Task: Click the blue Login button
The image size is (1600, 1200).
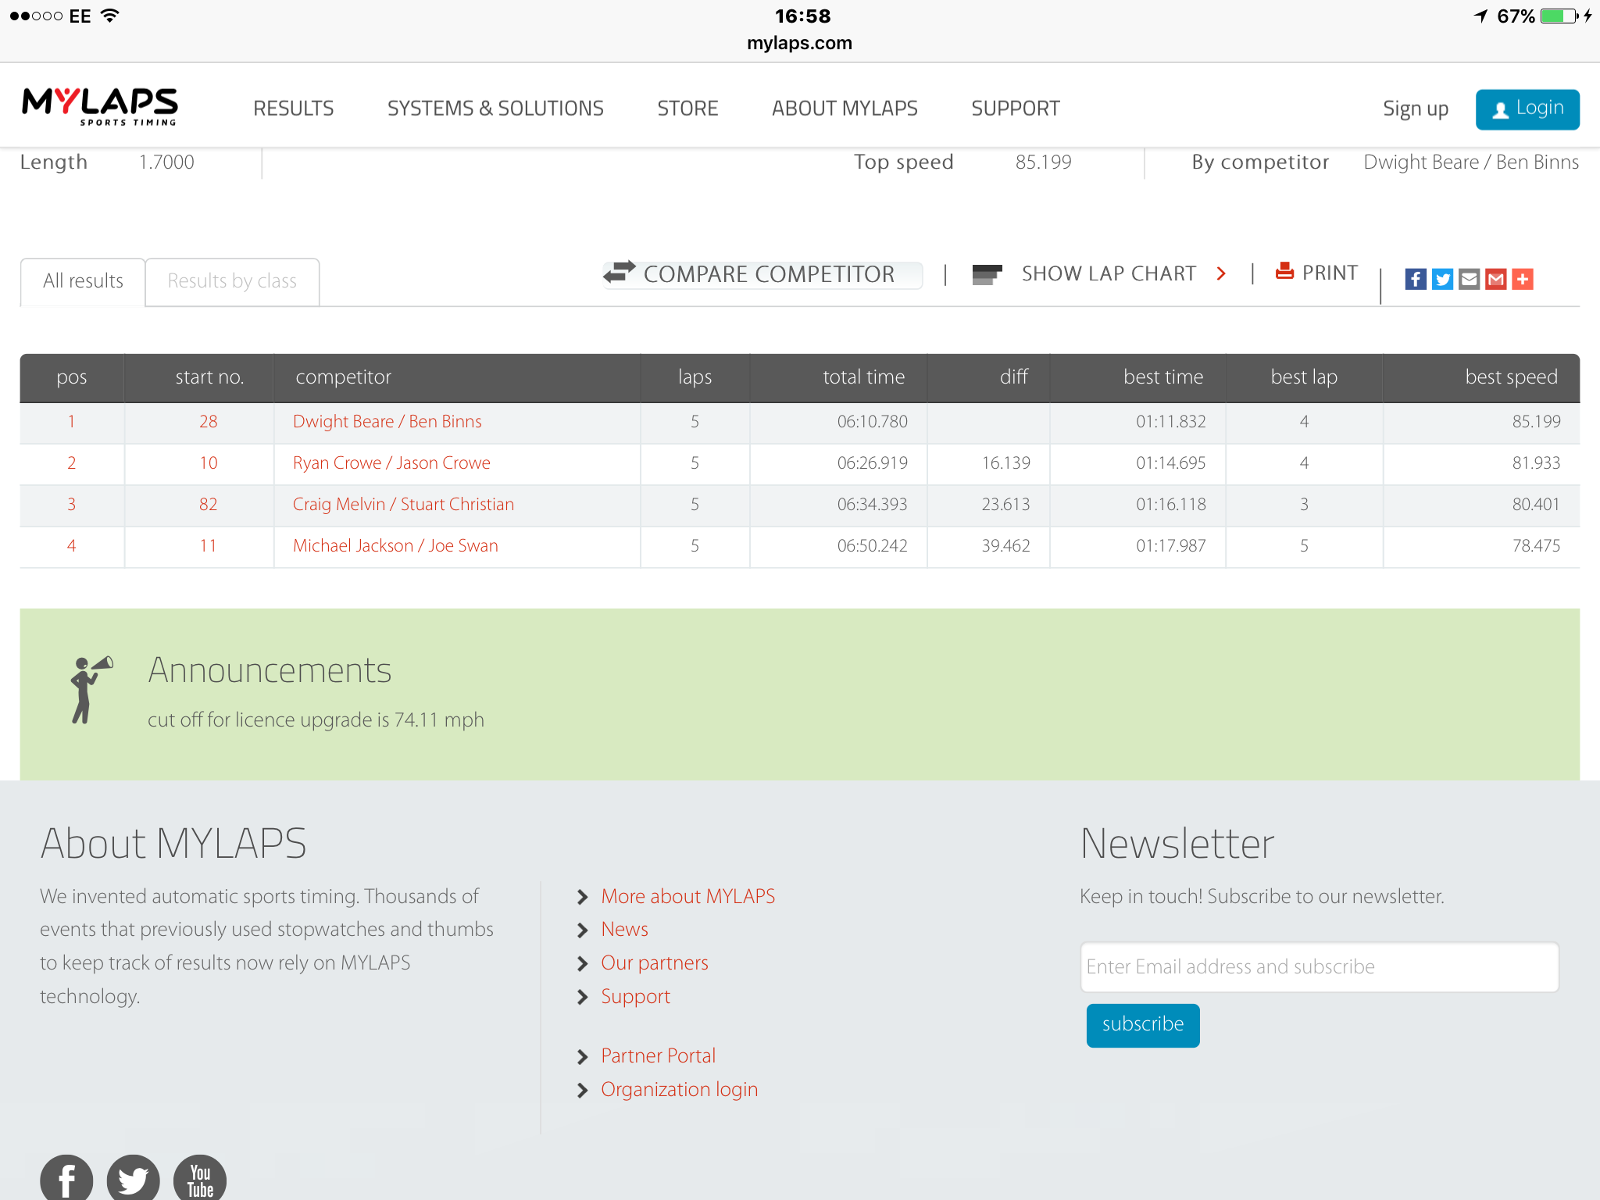Action: point(1527,109)
